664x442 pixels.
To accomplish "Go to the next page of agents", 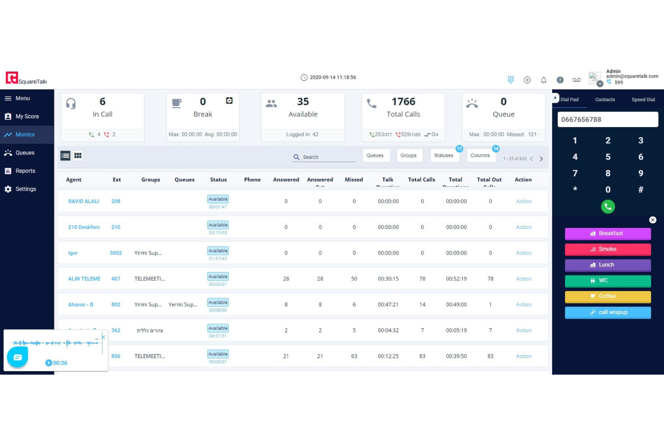I will 542,159.
